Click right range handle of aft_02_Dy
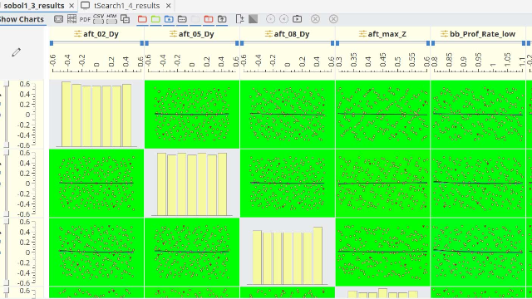Image resolution: width=532 pixels, height=299 pixels. pos(142,43)
